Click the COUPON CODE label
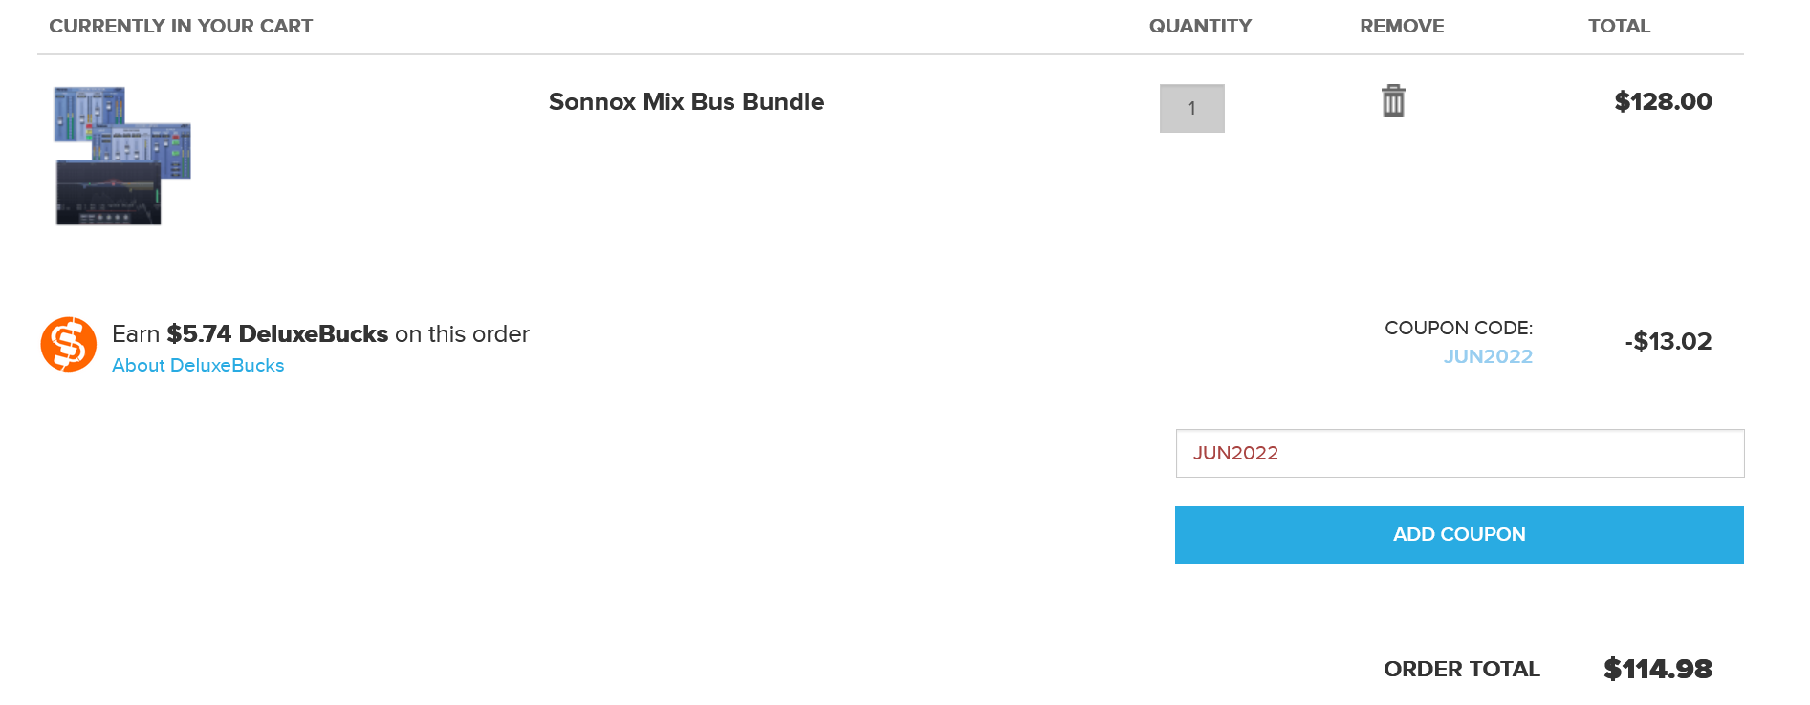The height and width of the screenshot is (705, 1810). click(1458, 329)
